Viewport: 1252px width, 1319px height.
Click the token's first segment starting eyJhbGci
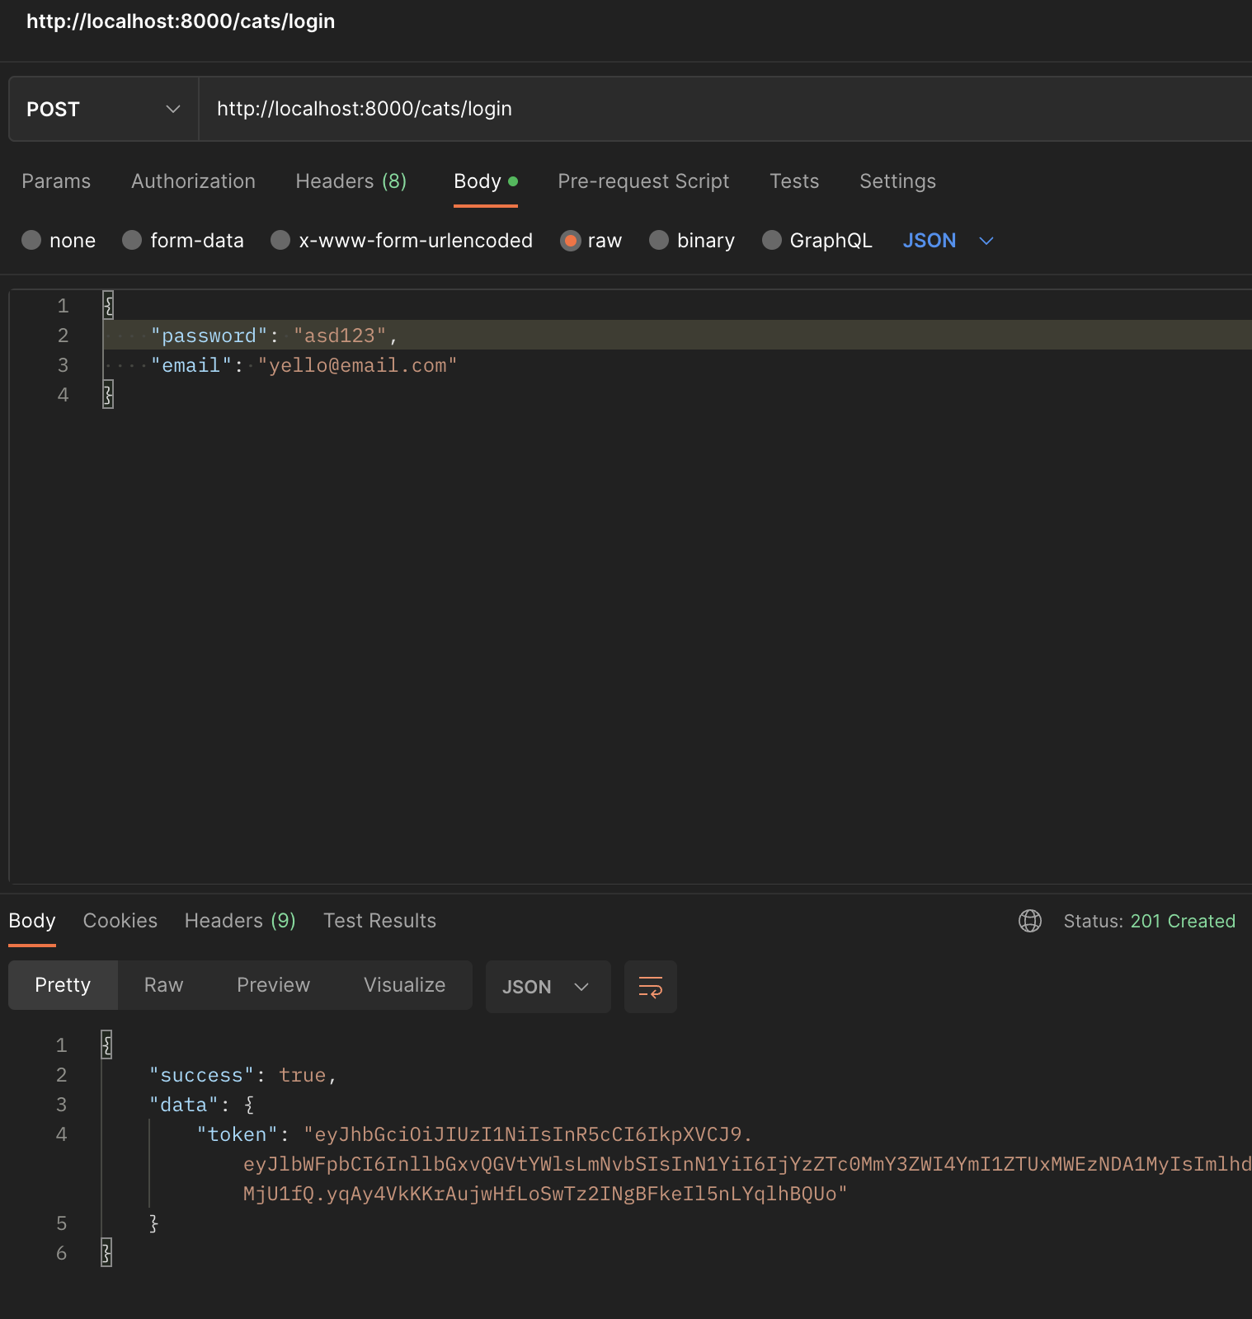(528, 1134)
